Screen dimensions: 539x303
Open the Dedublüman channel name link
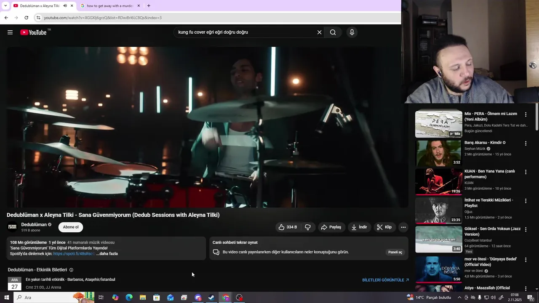tap(34, 225)
